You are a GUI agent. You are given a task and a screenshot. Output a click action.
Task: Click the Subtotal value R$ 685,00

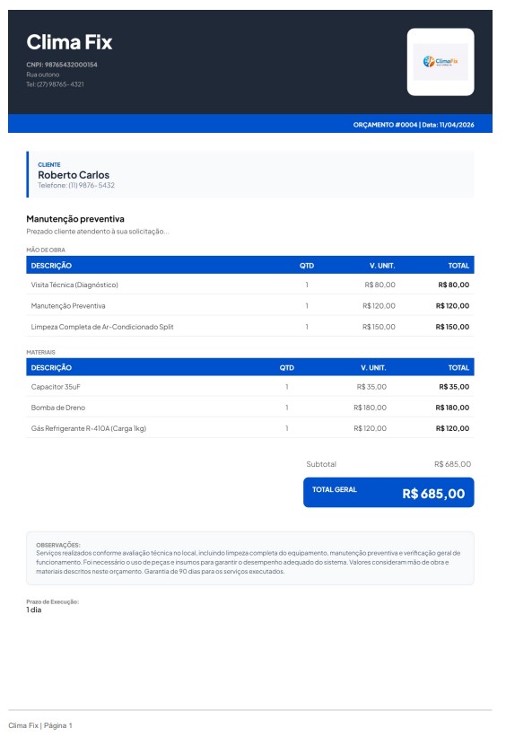coord(452,464)
